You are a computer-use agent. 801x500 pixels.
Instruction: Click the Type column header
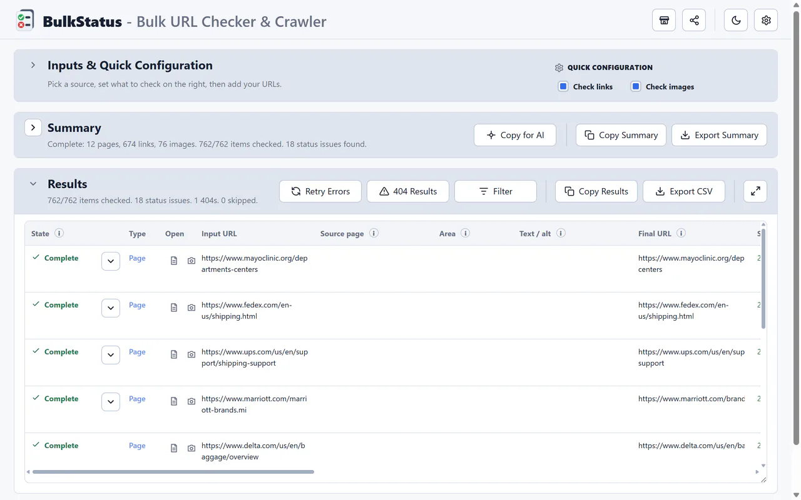[137, 234]
